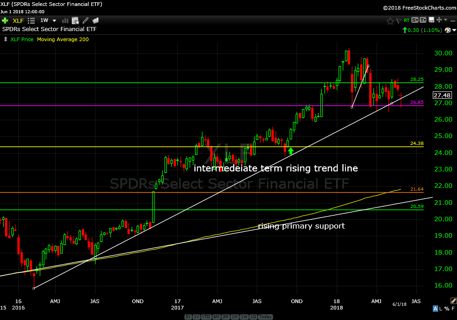
Task: Click the star favorite icon
Action: tap(390, 21)
